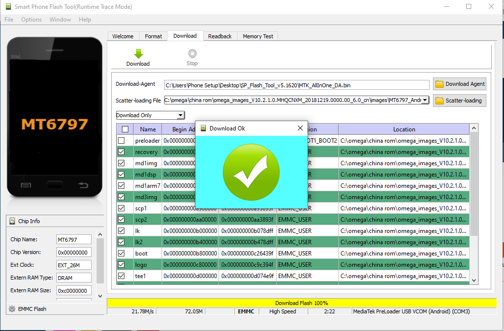
Task: Toggle the select-all header checkbox
Action: point(125,129)
